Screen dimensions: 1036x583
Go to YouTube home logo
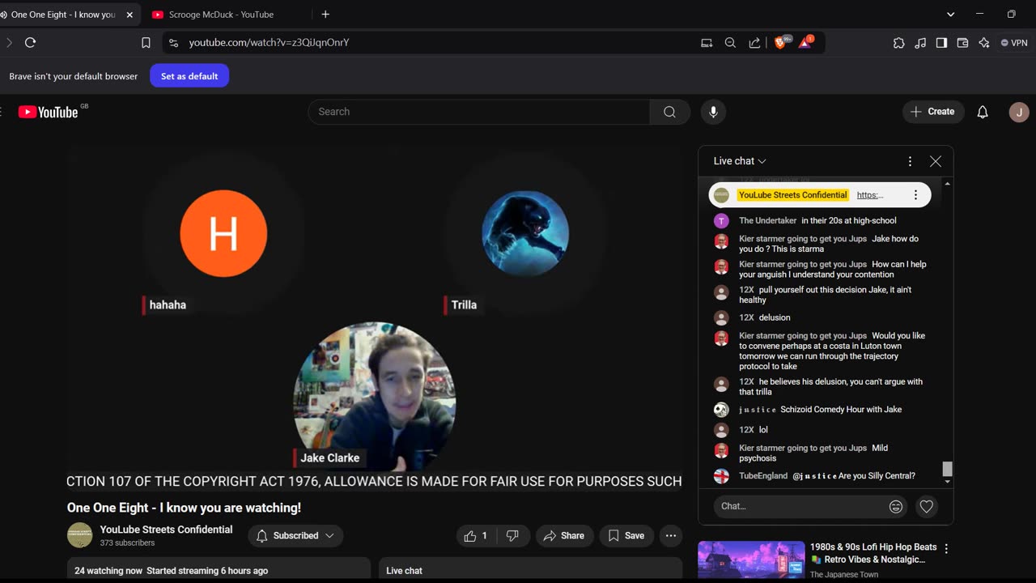point(49,112)
